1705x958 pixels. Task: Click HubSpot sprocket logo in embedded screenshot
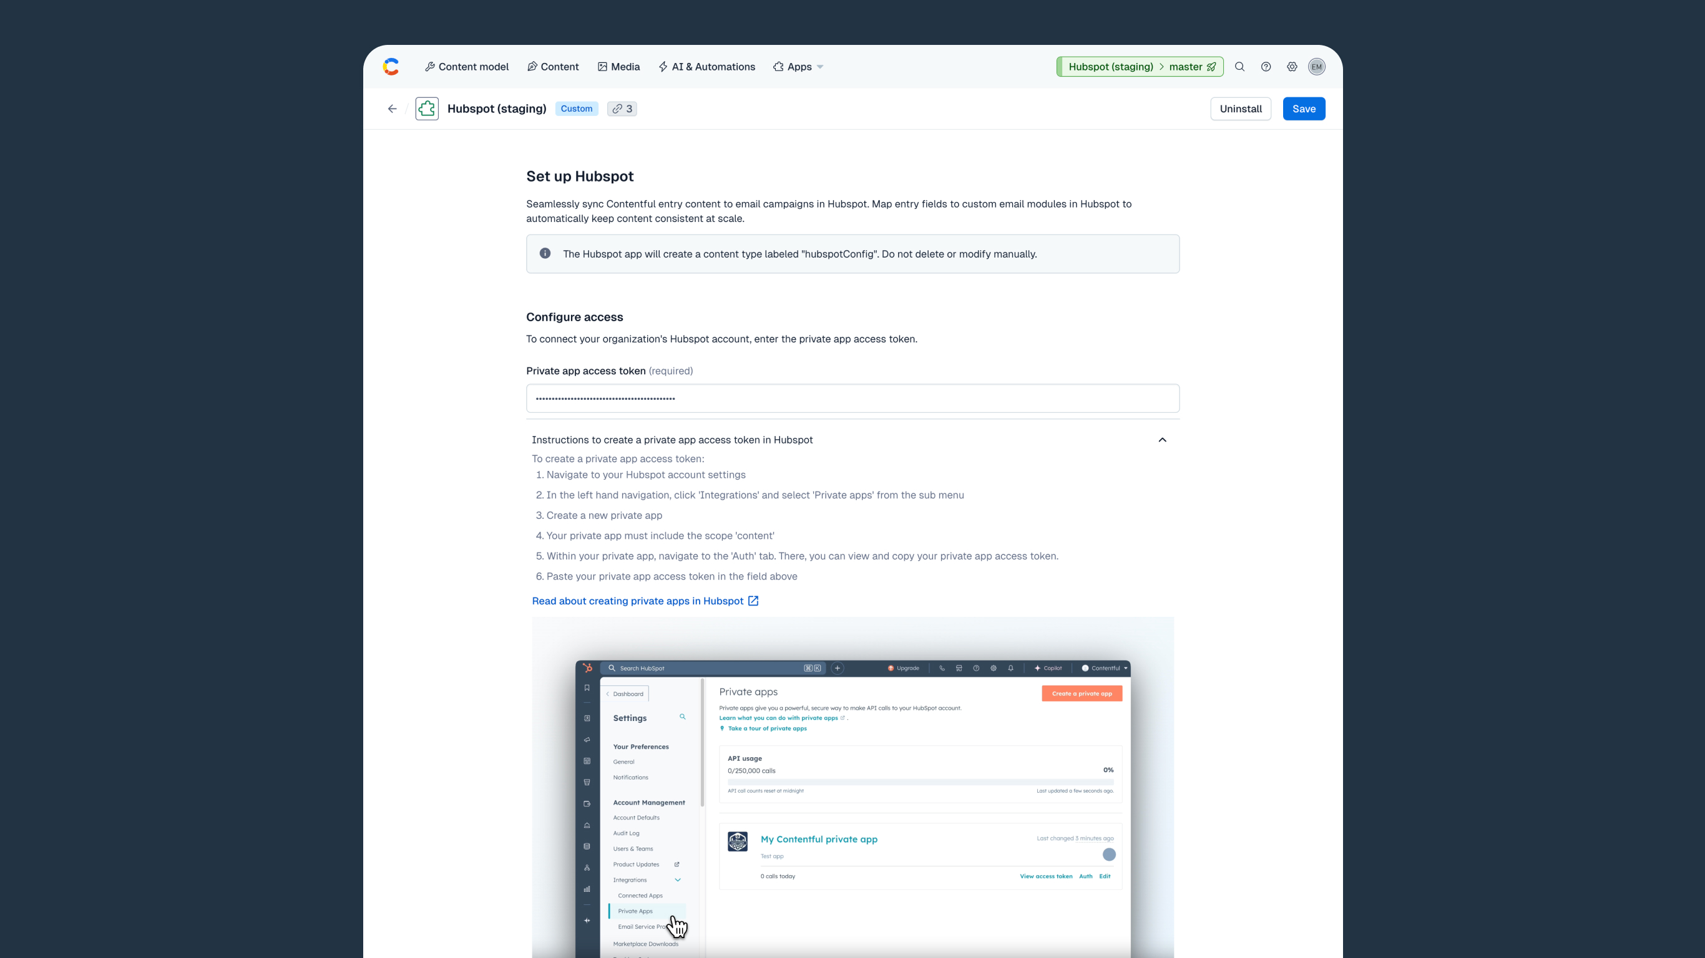pyautogui.click(x=587, y=668)
